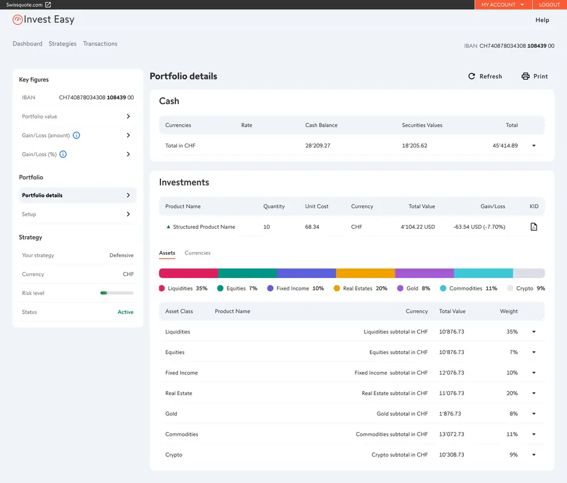This screenshot has height=483, width=567.
Task: Click the Active status text
Action: (125, 312)
